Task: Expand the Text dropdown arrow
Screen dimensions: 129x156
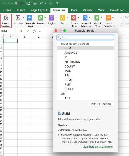Action: pyautogui.click(x=67, y=18)
